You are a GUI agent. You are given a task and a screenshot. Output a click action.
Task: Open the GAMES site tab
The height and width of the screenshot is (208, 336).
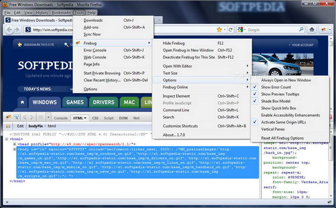click(75, 102)
